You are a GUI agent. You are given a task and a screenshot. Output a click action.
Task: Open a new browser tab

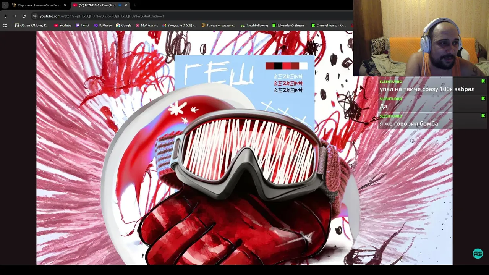pyautogui.click(x=135, y=5)
